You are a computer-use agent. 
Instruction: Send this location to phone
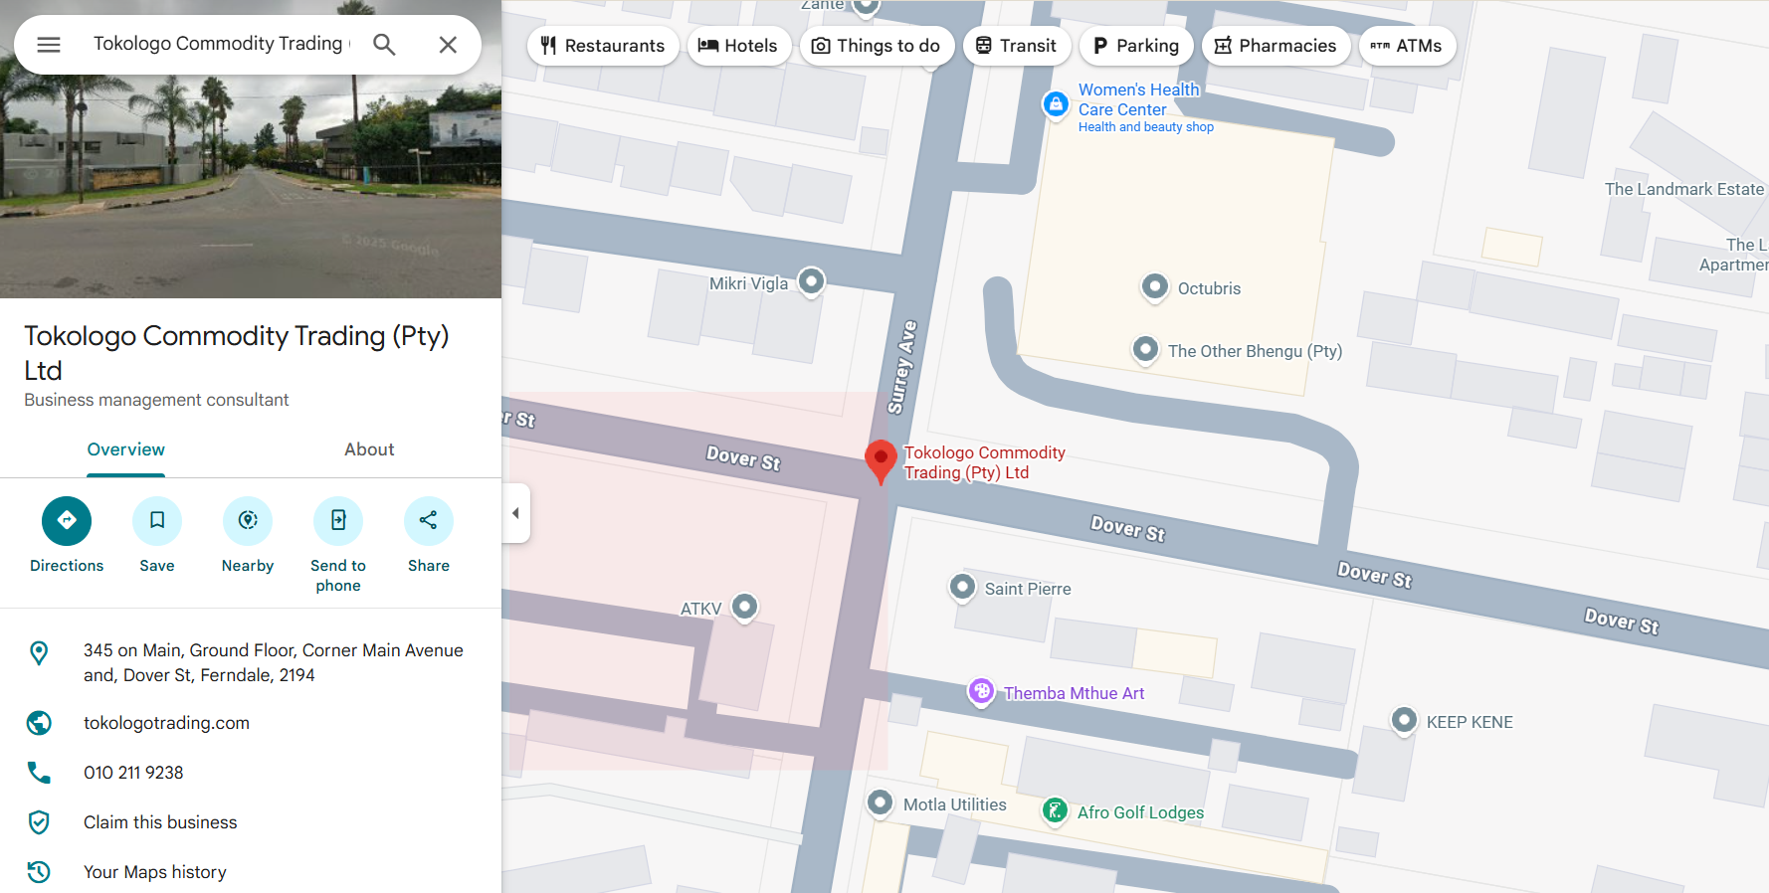(338, 521)
